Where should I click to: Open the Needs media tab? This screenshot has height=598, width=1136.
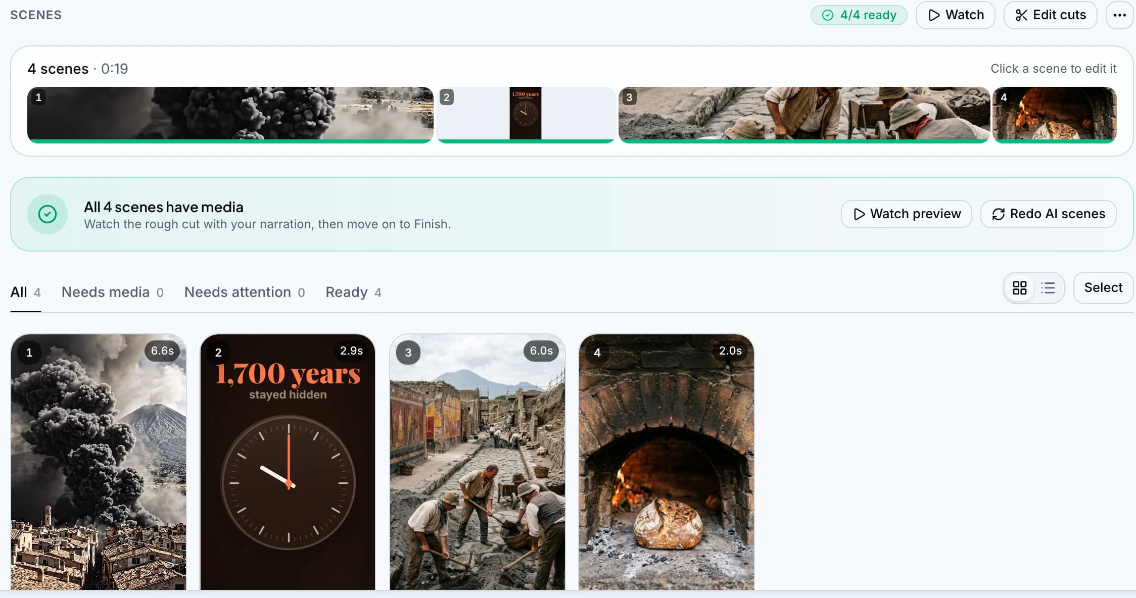tap(113, 292)
